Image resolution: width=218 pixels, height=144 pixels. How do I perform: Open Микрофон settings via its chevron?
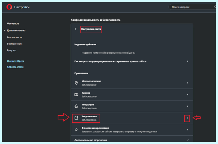pyautogui.click(x=187, y=106)
